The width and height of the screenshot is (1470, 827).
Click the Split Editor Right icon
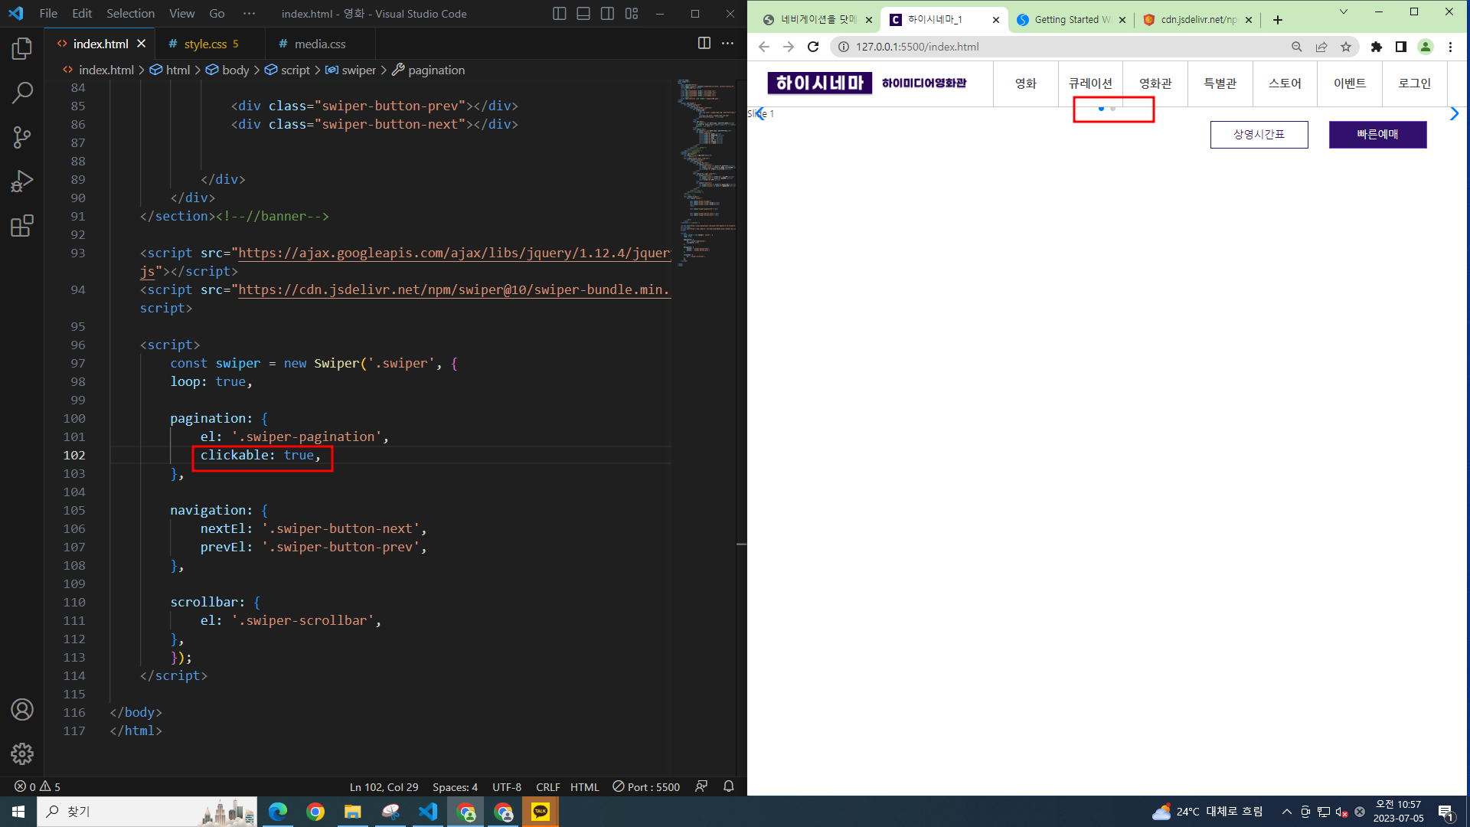pyautogui.click(x=704, y=44)
